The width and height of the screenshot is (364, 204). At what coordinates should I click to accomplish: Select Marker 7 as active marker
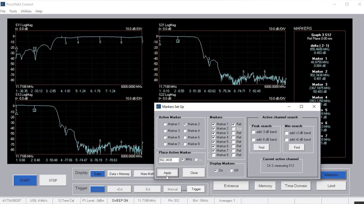pyautogui.click(x=165, y=144)
